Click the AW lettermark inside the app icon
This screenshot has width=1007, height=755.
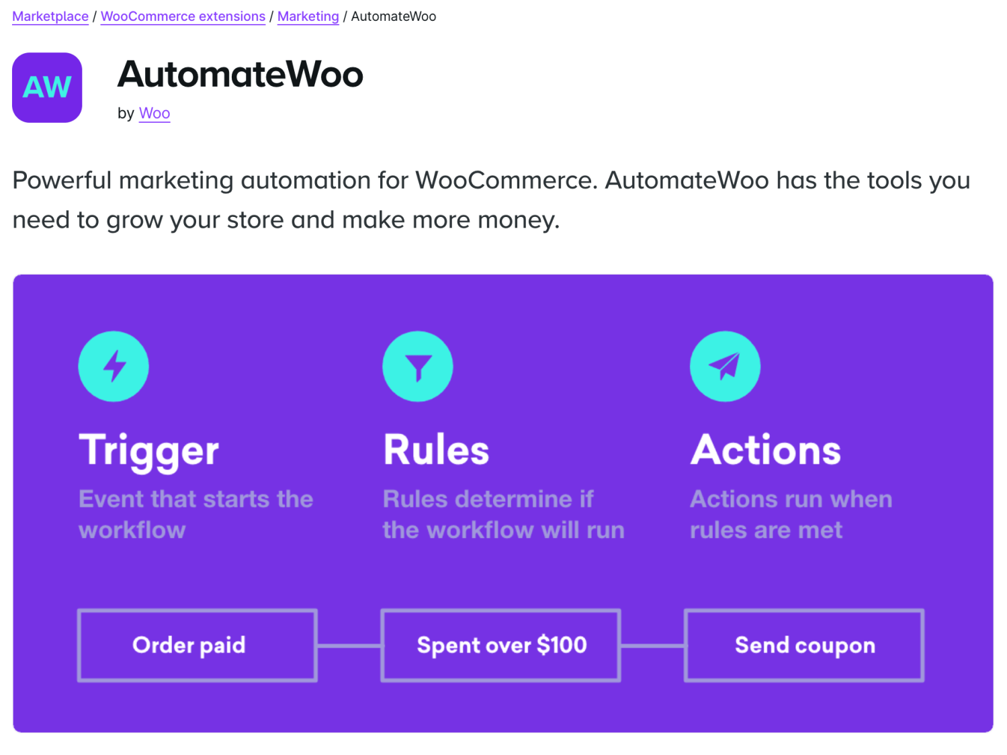pyautogui.click(x=46, y=87)
